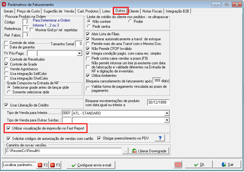Click the browse ellipsis button for versions path
Viewport: 244px width, 172px height.
[125, 151]
